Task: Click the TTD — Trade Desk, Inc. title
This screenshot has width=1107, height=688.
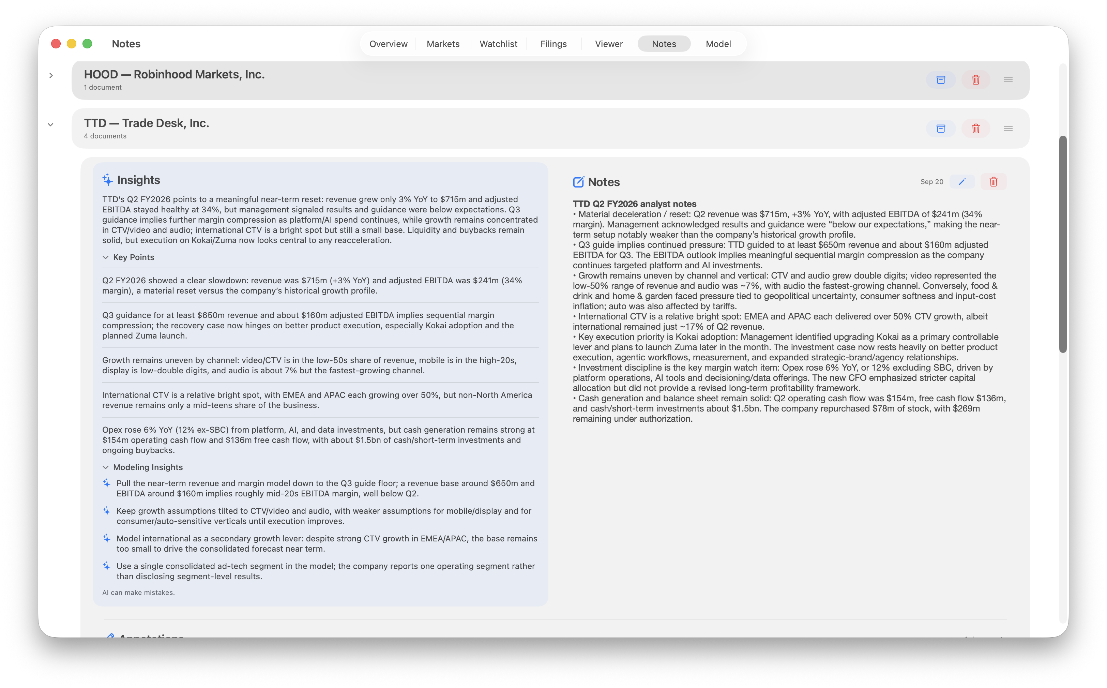Action: click(x=147, y=123)
